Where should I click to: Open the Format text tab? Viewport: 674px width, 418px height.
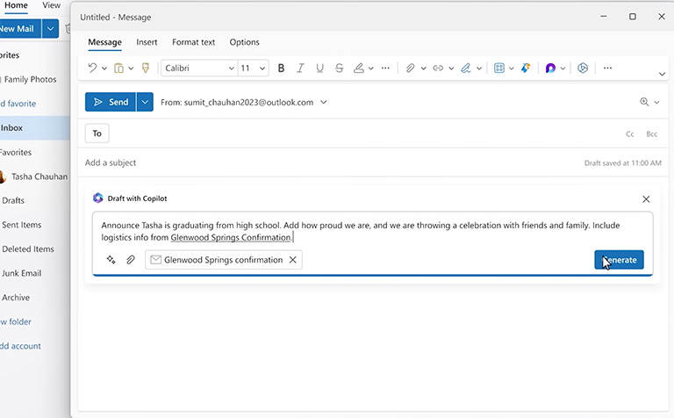pos(193,42)
